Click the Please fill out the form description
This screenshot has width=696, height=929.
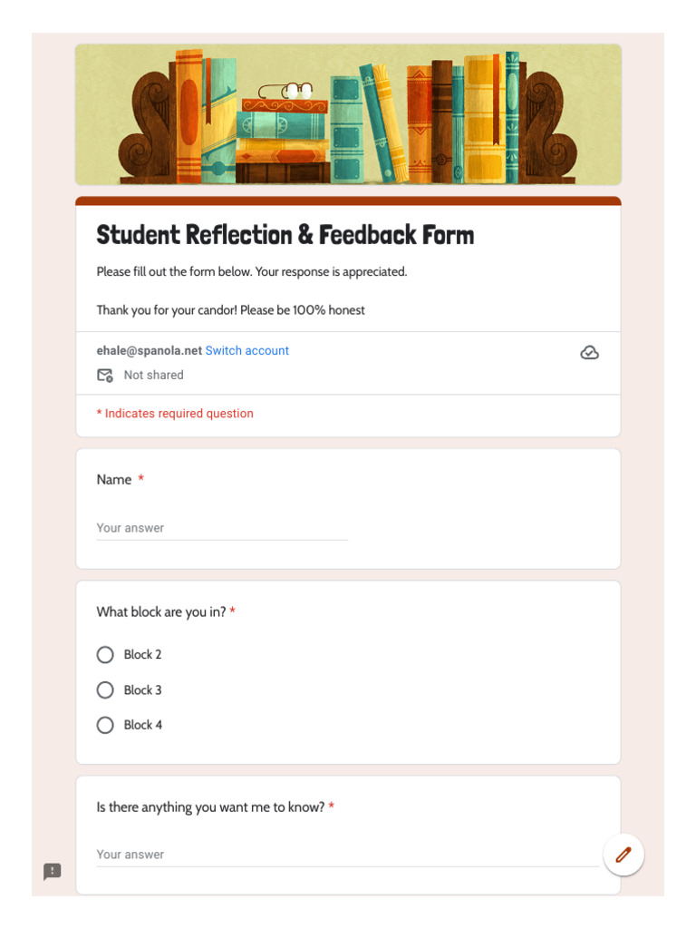pyautogui.click(x=252, y=272)
